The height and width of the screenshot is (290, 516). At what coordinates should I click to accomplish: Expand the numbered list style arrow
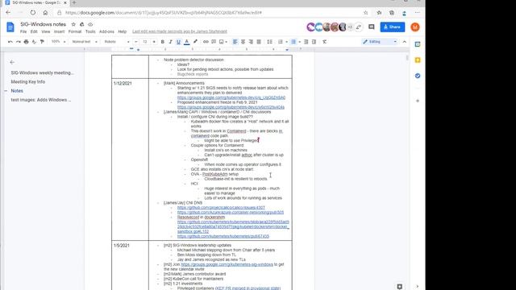[286, 42]
